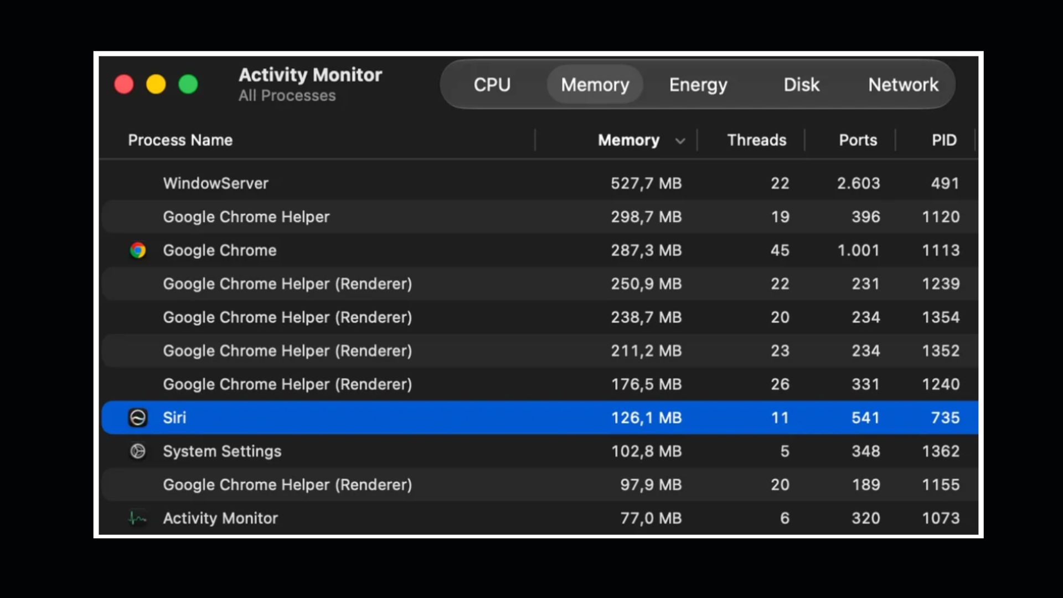1063x598 pixels.
Task: Select Renderer helper with PID 1240
Action: pyautogui.click(x=540, y=384)
